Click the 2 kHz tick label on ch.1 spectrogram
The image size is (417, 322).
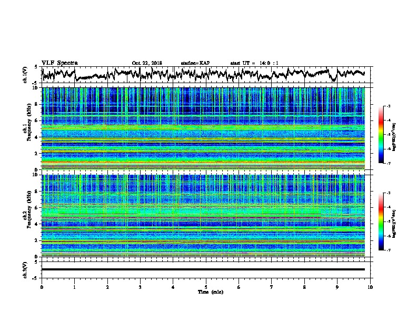coord(37,153)
